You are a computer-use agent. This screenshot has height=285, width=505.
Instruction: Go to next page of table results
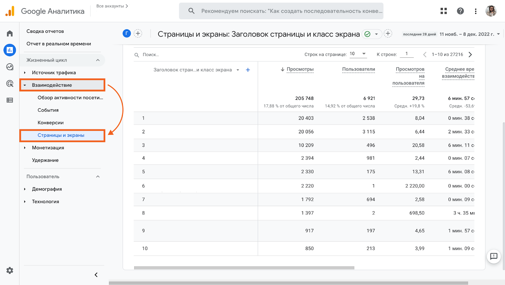[x=470, y=54]
